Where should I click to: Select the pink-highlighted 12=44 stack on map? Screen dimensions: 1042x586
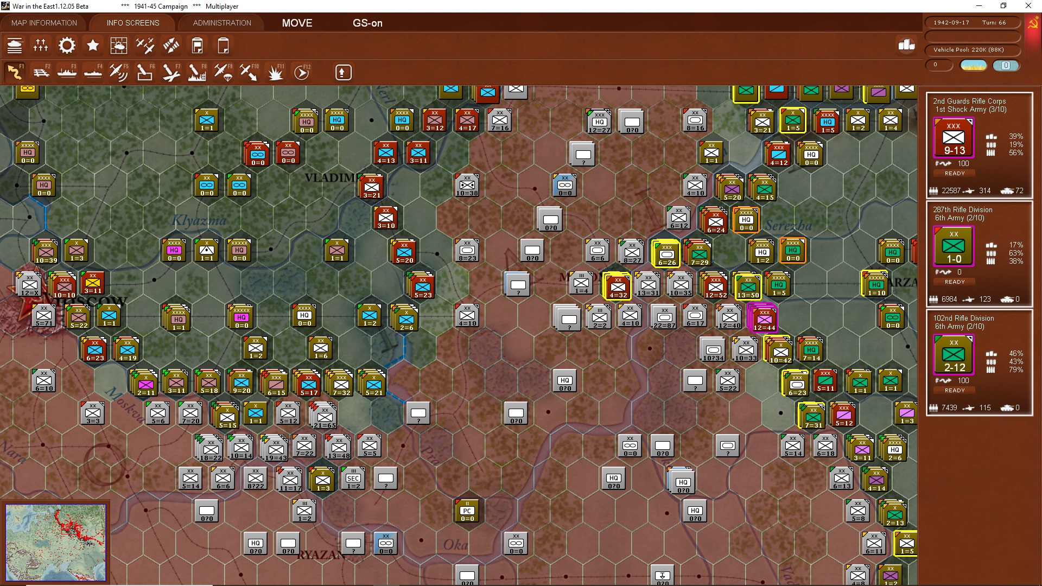pyautogui.click(x=764, y=319)
